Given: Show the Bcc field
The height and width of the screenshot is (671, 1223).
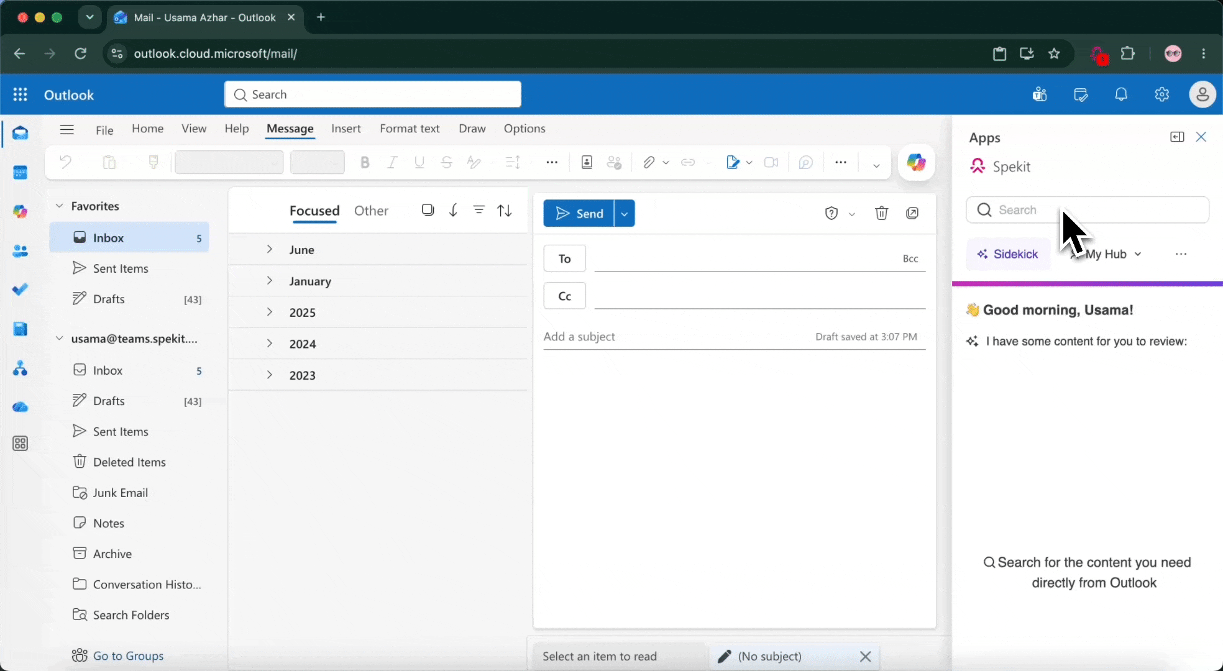Looking at the screenshot, I should [910, 258].
